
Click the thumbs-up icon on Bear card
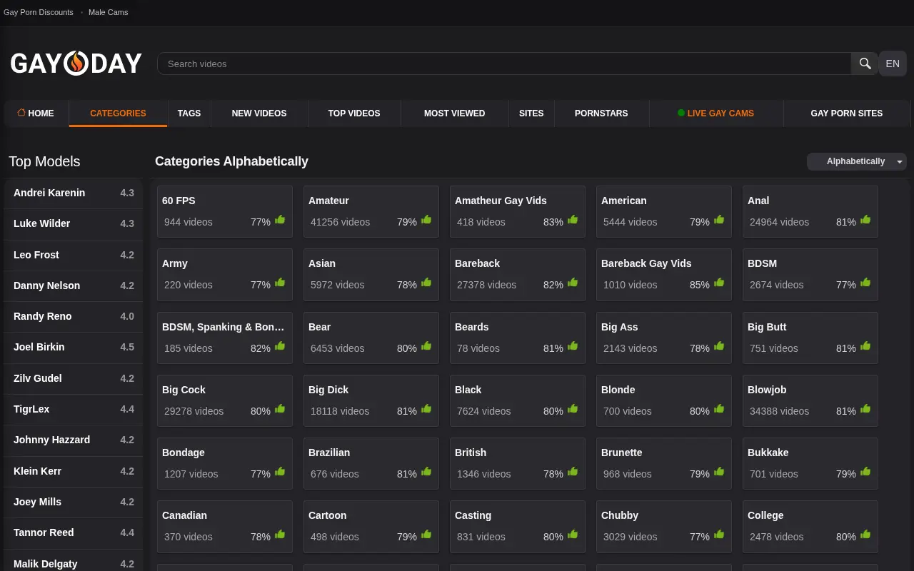426,347
